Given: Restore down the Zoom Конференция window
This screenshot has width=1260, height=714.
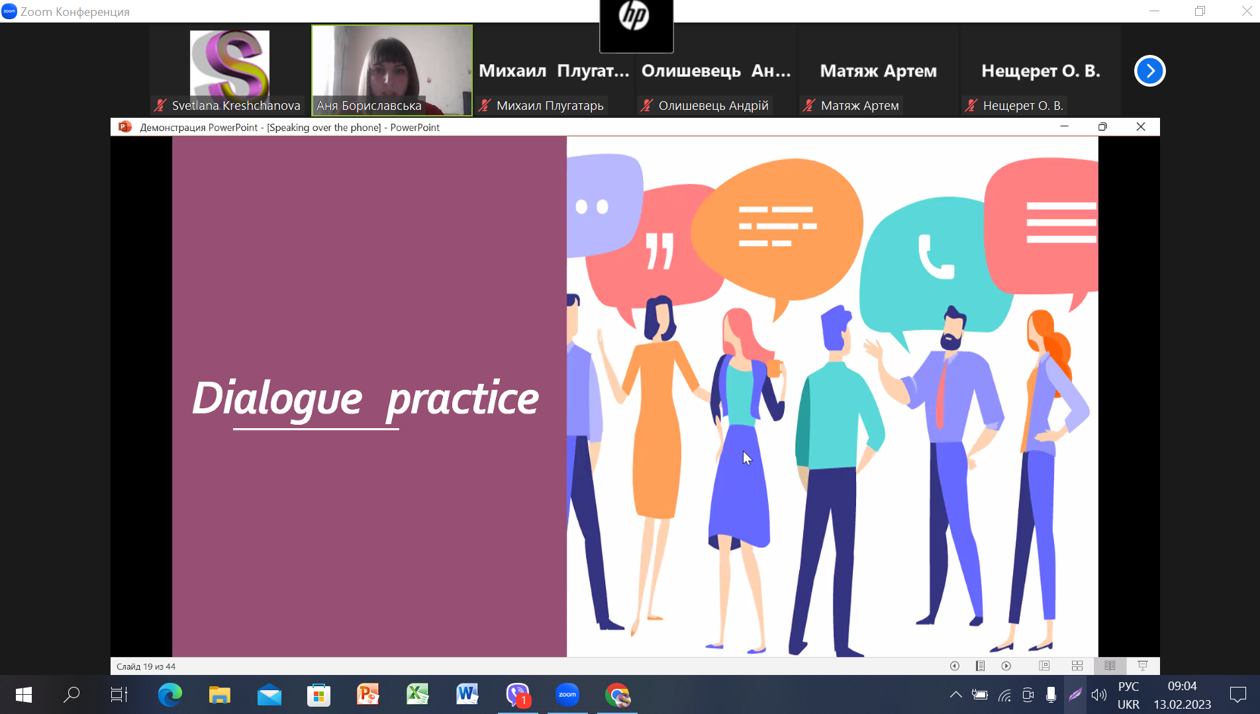Looking at the screenshot, I should (1200, 11).
